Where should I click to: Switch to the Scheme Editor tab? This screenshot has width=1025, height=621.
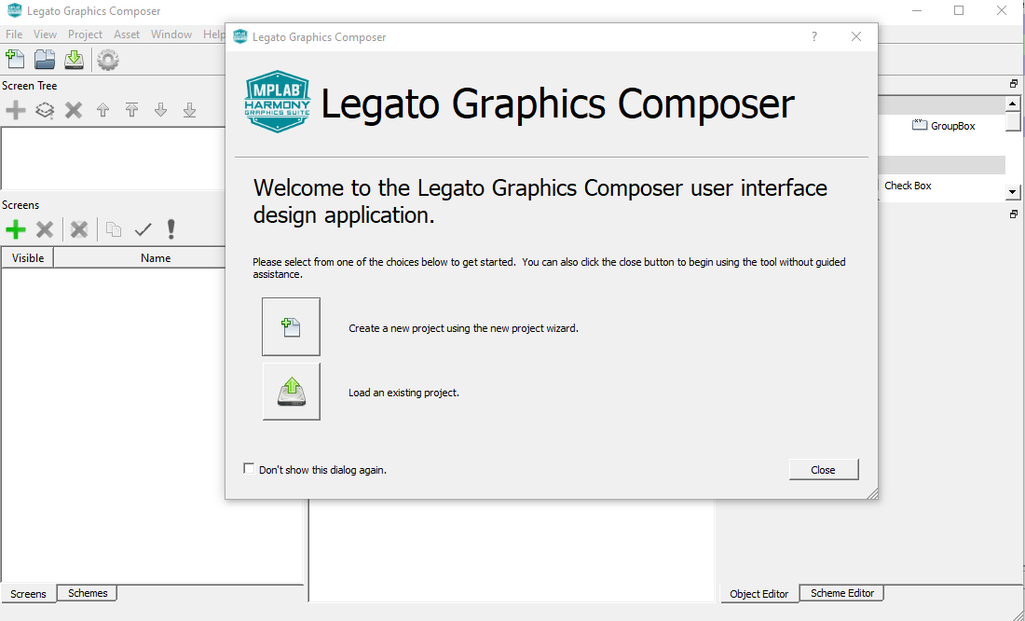click(x=842, y=593)
